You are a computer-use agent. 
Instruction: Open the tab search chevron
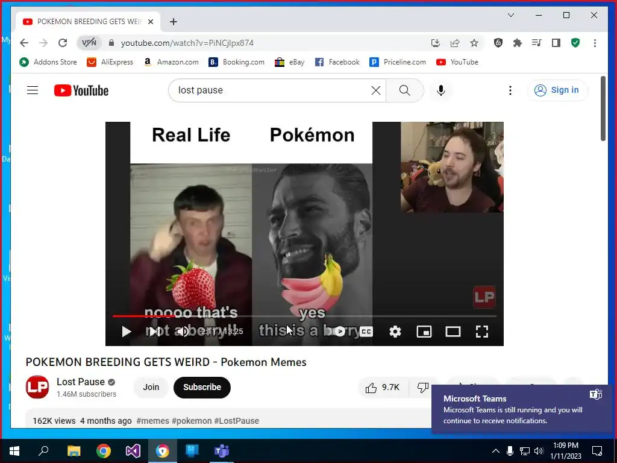point(511,15)
